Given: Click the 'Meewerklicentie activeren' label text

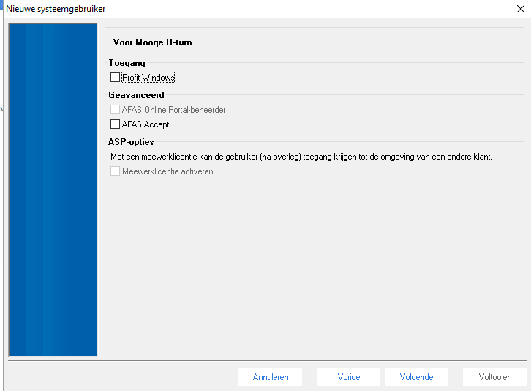Looking at the screenshot, I should [167, 171].
